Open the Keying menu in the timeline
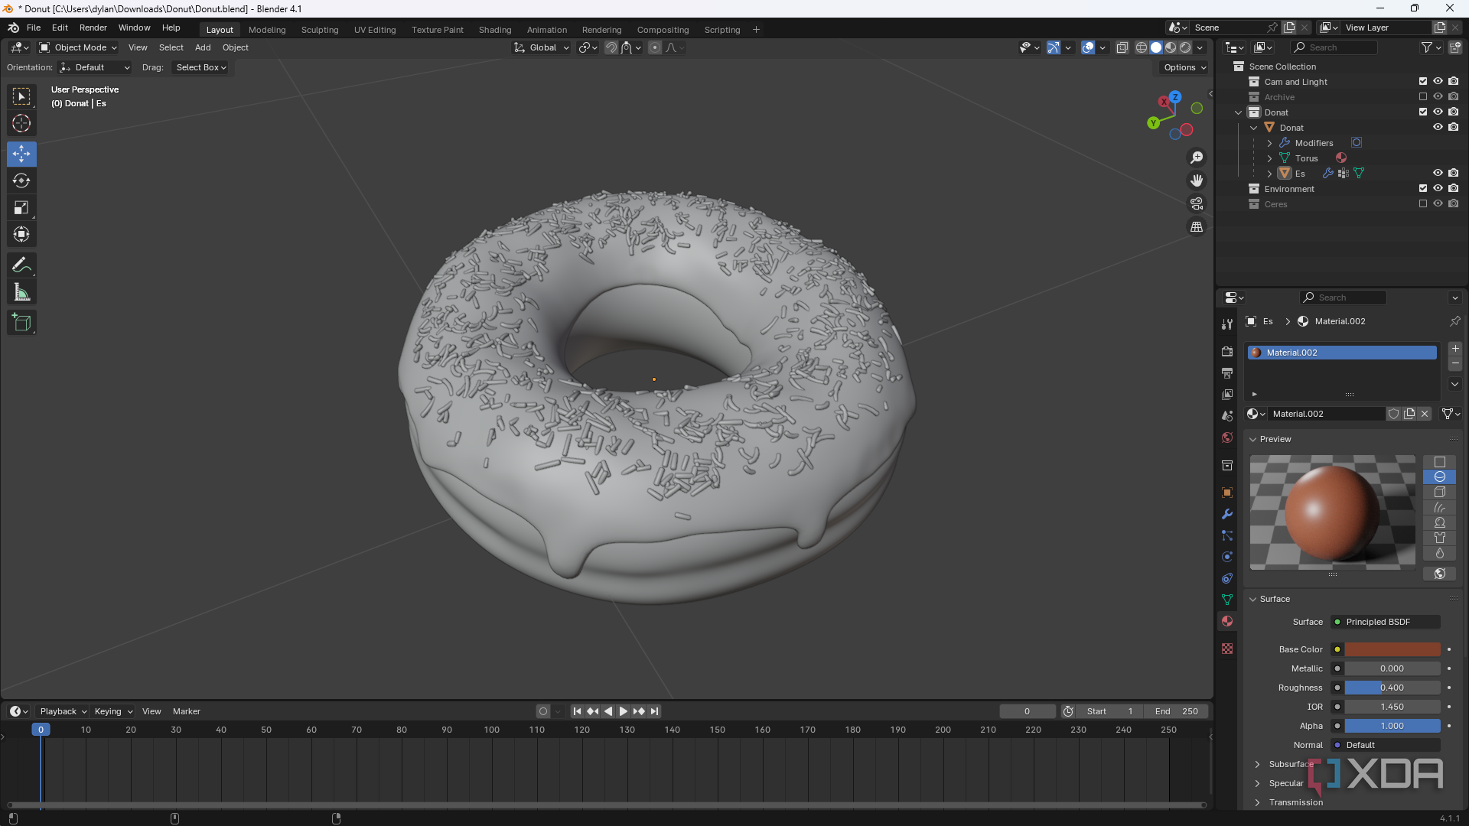This screenshot has width=1469, height=826. [112, 711]
